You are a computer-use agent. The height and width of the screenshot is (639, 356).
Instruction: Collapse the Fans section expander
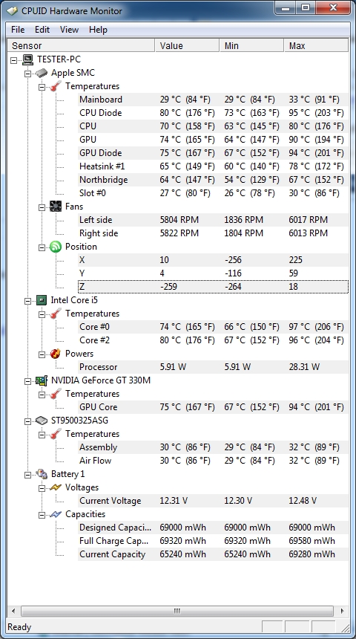(42, 207)
